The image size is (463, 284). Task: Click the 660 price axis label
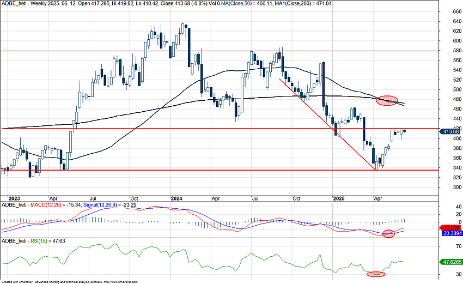457,11
